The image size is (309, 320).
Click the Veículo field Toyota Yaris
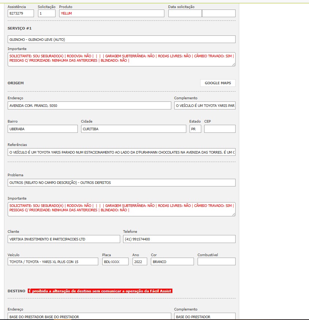pyautogui.click(x=53, y=262)
